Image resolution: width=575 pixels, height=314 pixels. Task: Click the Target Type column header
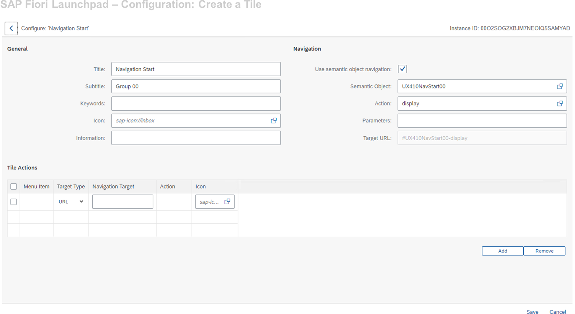[x=71, y=186]
